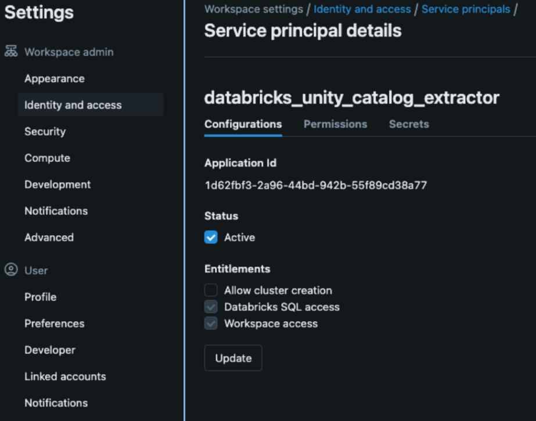
Task: Open Appearance settings in sidebar
Action: click(55, 78)
